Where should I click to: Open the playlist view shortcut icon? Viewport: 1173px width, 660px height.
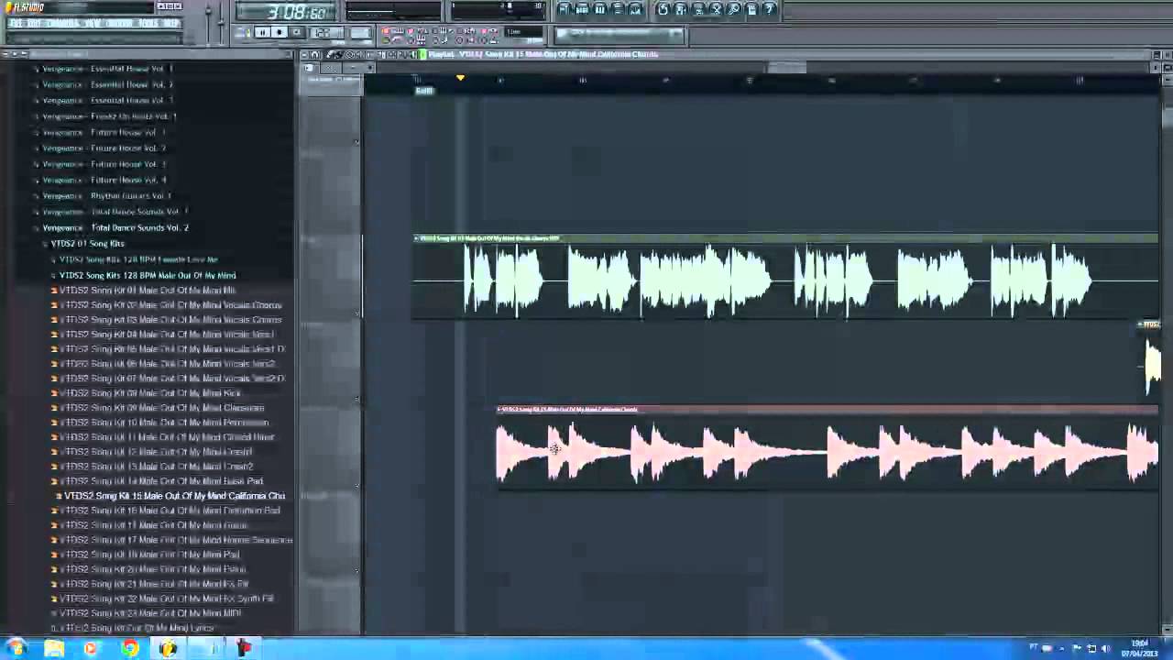(565, 9)
